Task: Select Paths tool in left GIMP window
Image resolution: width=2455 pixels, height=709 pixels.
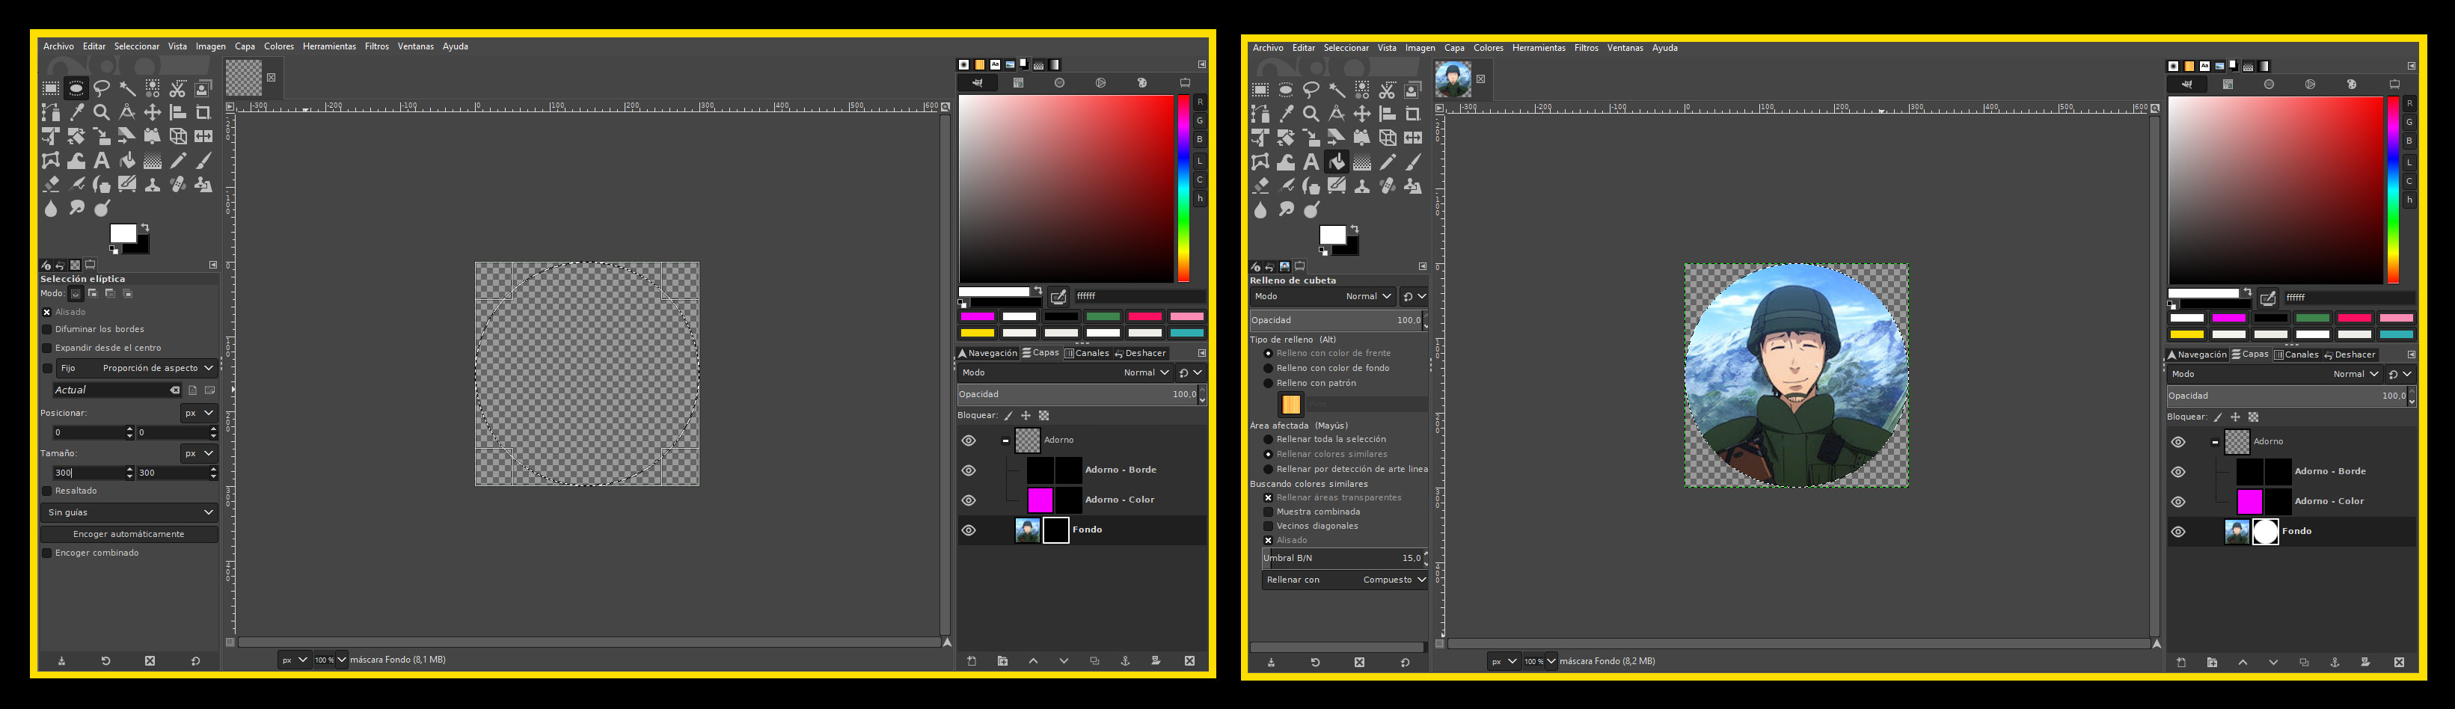Action: 51,112
